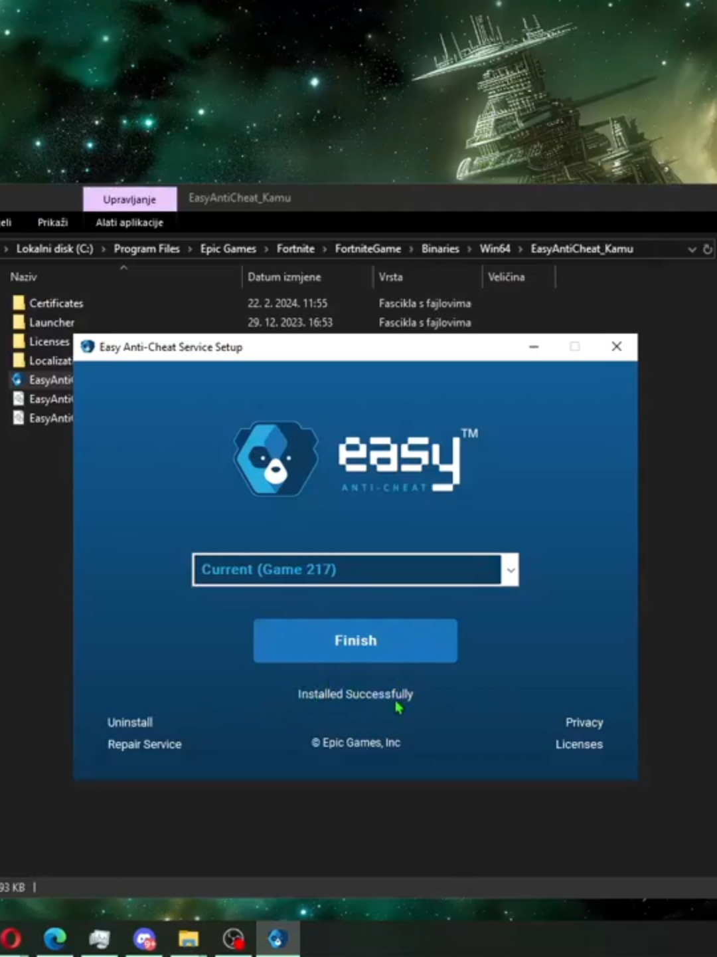Click the Localization folder icon

(19, 361)
